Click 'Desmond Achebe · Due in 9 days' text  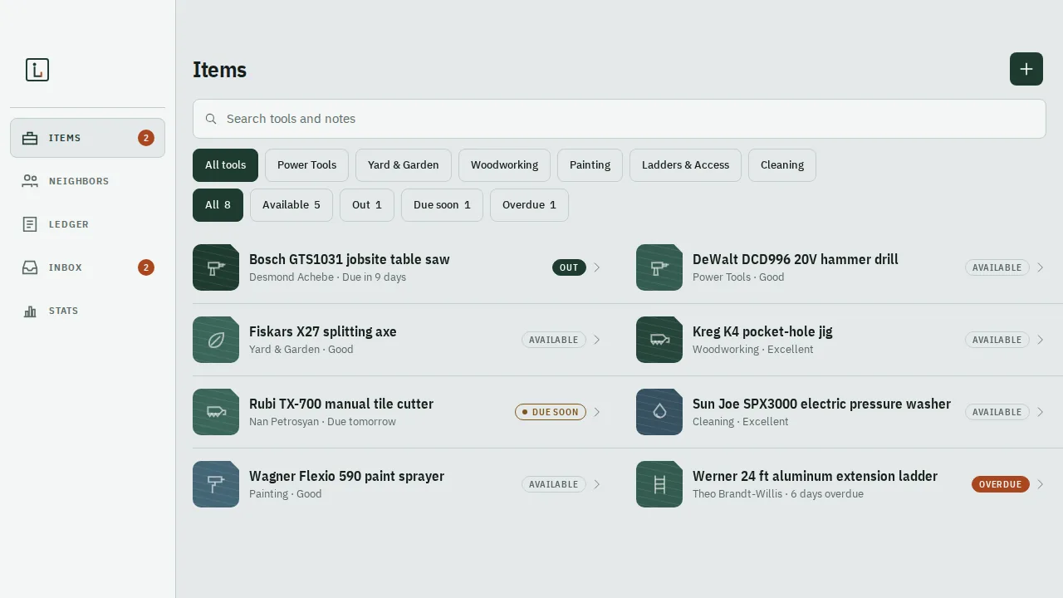(327, 277)
